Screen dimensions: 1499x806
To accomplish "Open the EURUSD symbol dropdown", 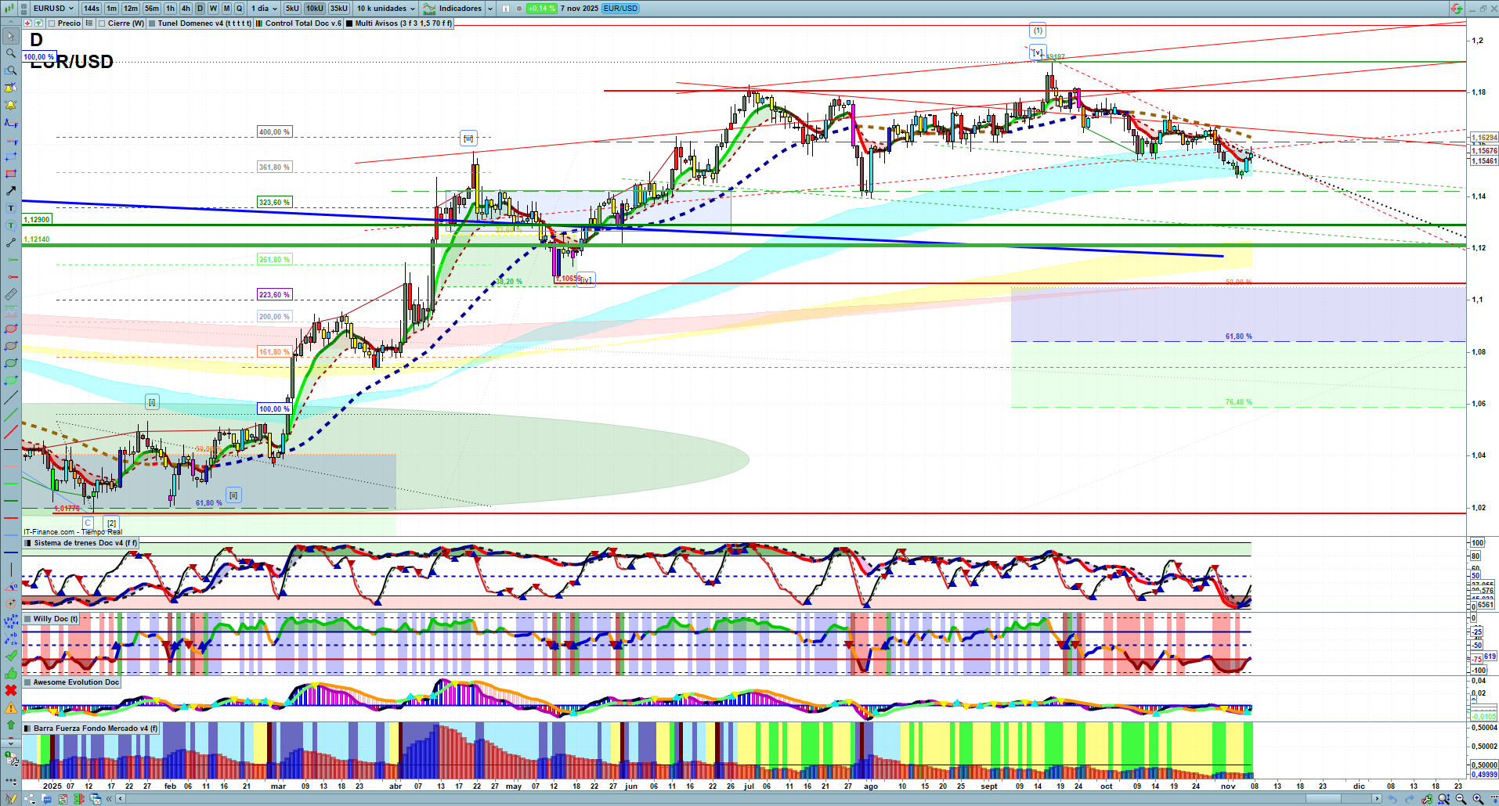I will click(53, 9).
